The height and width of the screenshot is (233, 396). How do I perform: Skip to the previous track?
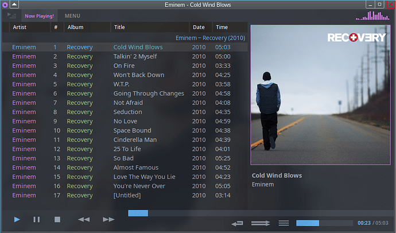[x=84, y=219]
